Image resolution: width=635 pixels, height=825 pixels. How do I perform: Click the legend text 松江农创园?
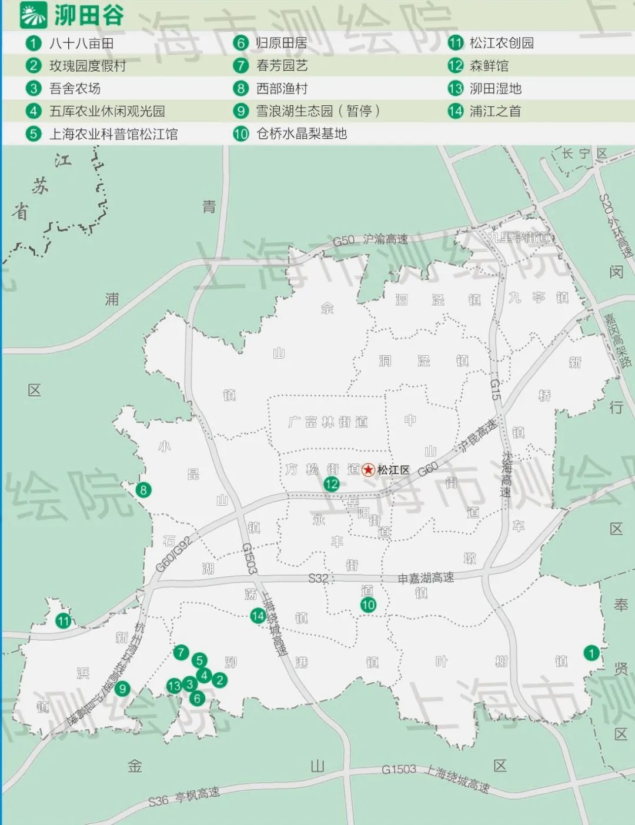click(502, 43)
